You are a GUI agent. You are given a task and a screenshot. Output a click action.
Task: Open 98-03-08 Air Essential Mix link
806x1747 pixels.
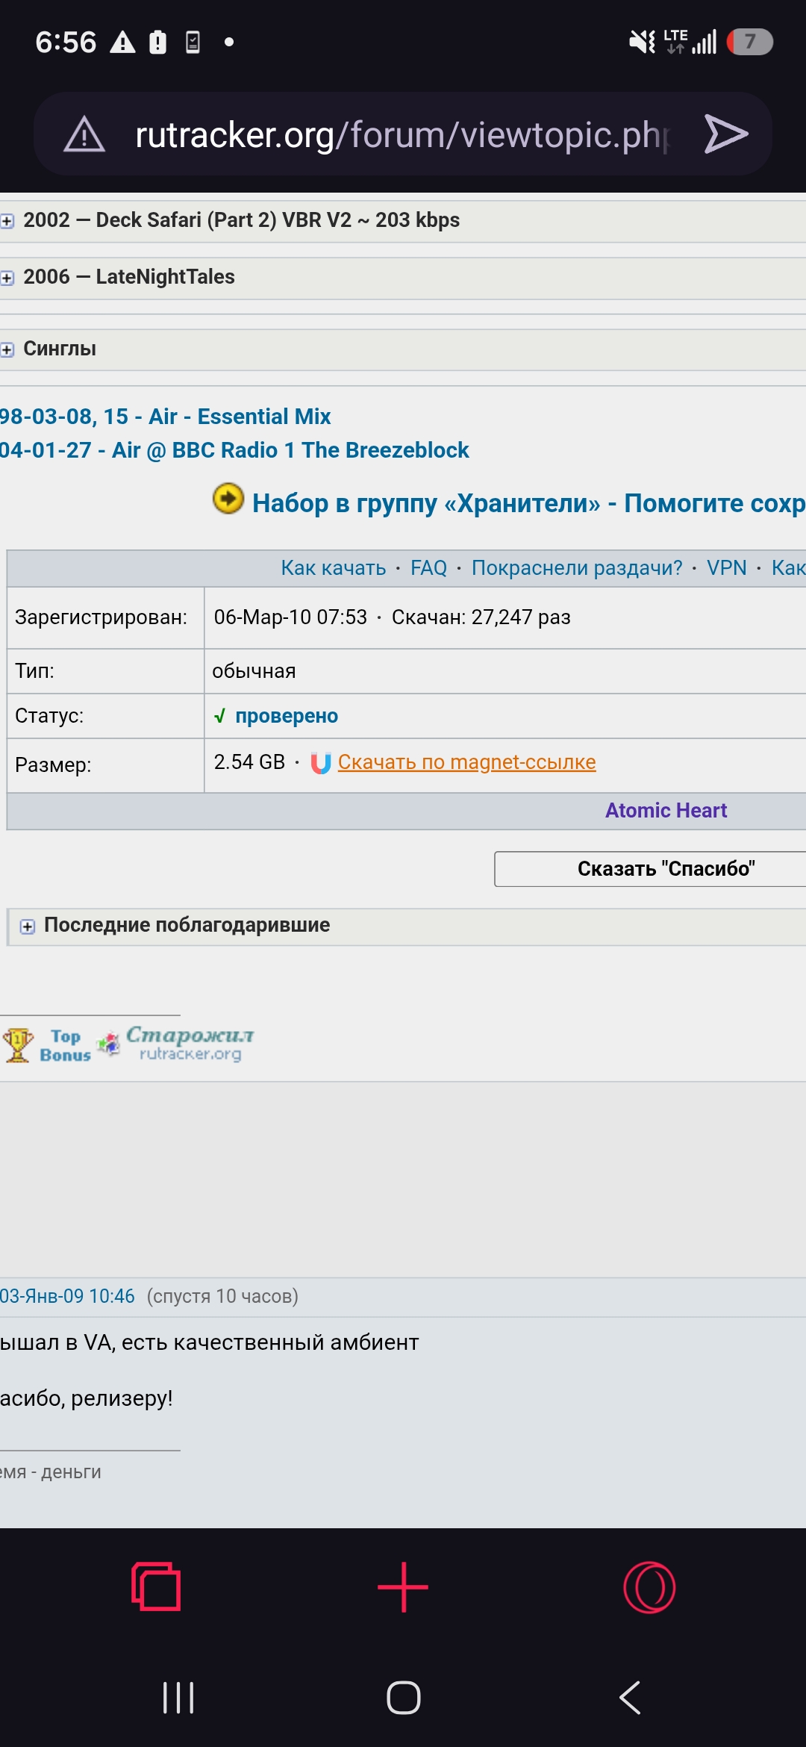click(165, 417)
